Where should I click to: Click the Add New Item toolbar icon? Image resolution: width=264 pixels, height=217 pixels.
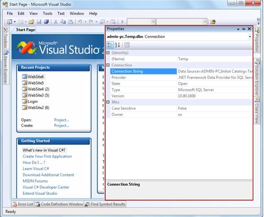coord(20,22)
